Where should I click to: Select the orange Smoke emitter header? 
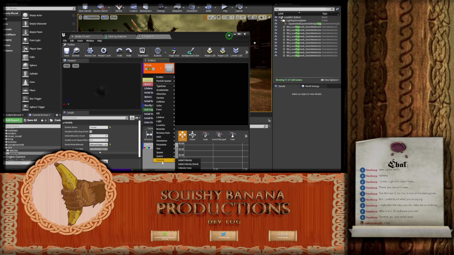click(159, 68)
